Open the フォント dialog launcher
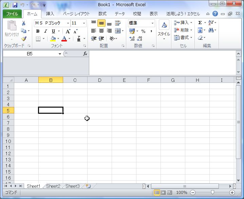244x199 pixels. pos(85,46)
